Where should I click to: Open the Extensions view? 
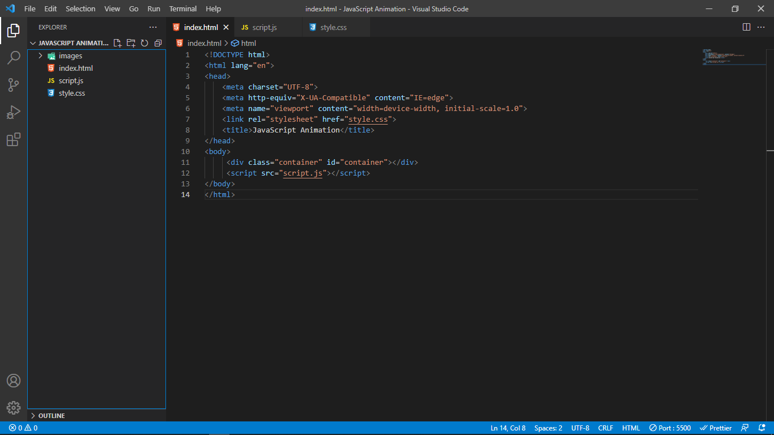(x=14, y=139)
